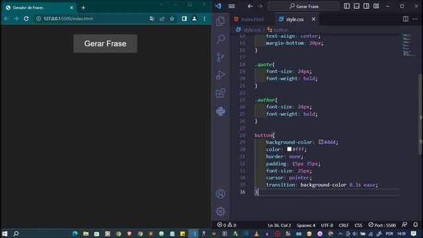Open the Run and Debug view
The image size is (423, 238).
click(220, 75)
